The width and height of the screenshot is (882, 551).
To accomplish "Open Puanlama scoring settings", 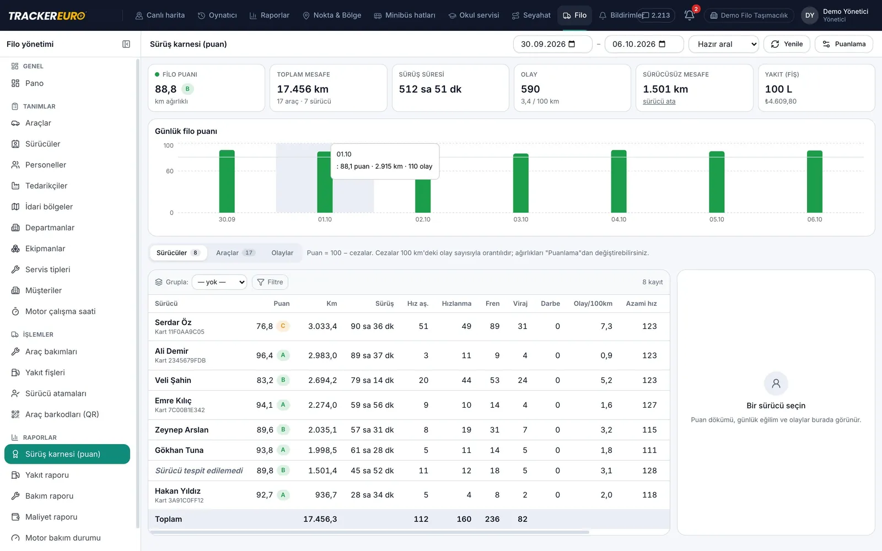I will tap(844, 44).
